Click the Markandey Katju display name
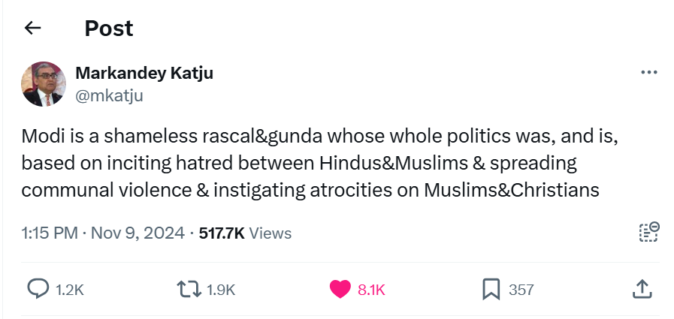 pyautogui.click(x=144, y=74)
